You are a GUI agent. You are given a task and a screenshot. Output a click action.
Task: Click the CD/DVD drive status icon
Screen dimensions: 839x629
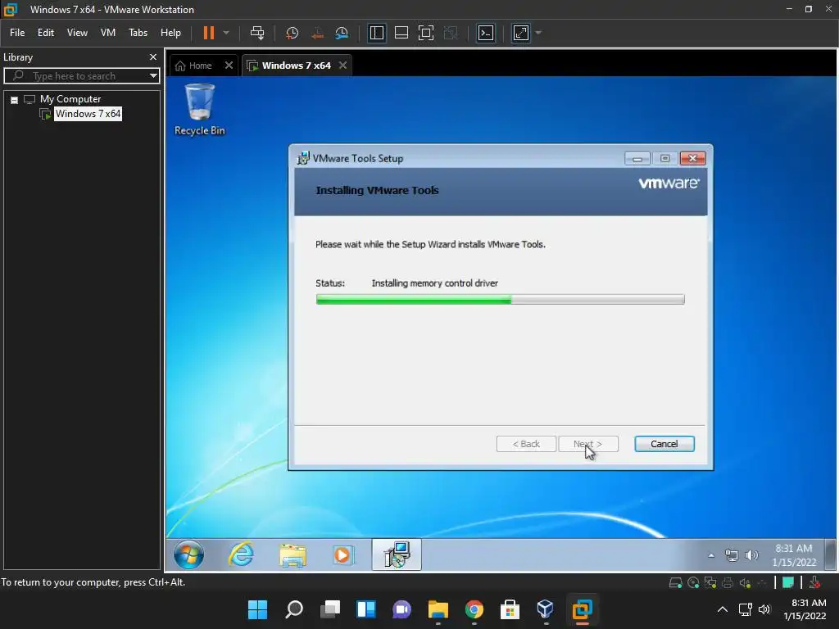tap(693, 582)
